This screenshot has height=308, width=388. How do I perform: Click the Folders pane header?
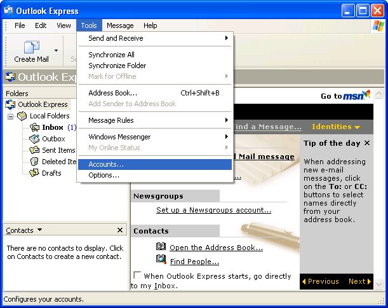pos(39,94)
